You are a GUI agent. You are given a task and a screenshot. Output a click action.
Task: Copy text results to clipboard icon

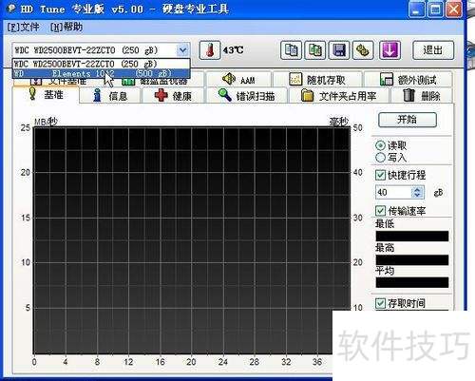291,50
